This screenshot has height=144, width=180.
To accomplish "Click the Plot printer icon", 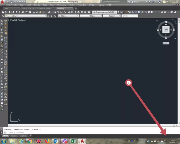I will pyautogui.click(x=13, y=12).
